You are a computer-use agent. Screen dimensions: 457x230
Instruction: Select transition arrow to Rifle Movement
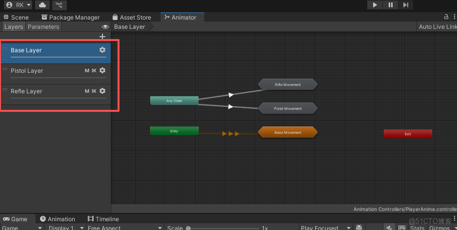[x=231, y=95]
